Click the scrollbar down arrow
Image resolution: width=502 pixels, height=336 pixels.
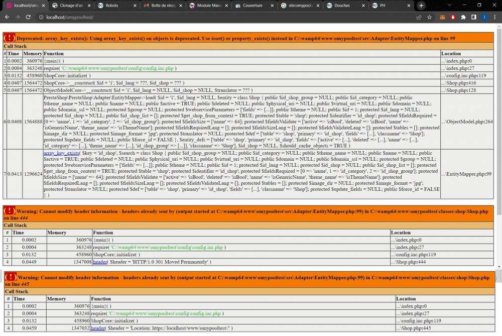(x=499, y=267)
